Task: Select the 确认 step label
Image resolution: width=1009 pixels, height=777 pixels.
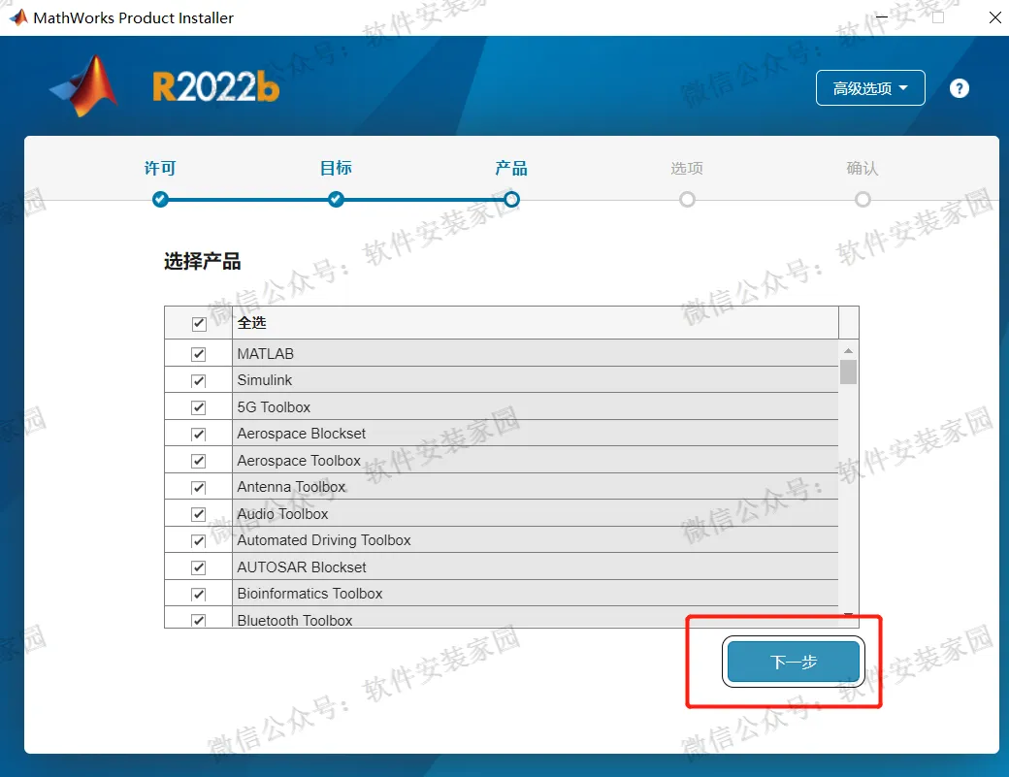Action: pyautogui.click(x=863, y=169)
